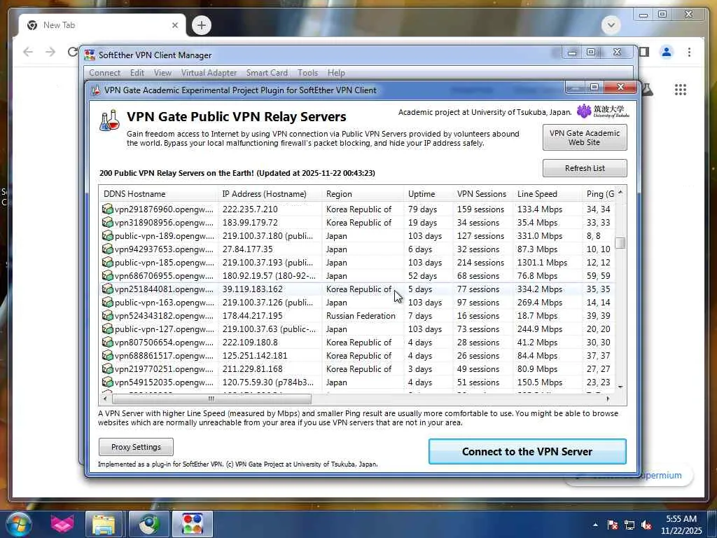The image size is (717, 538).
Task: Sort by Line Speed column header
Action: click(x=548, y=193)
